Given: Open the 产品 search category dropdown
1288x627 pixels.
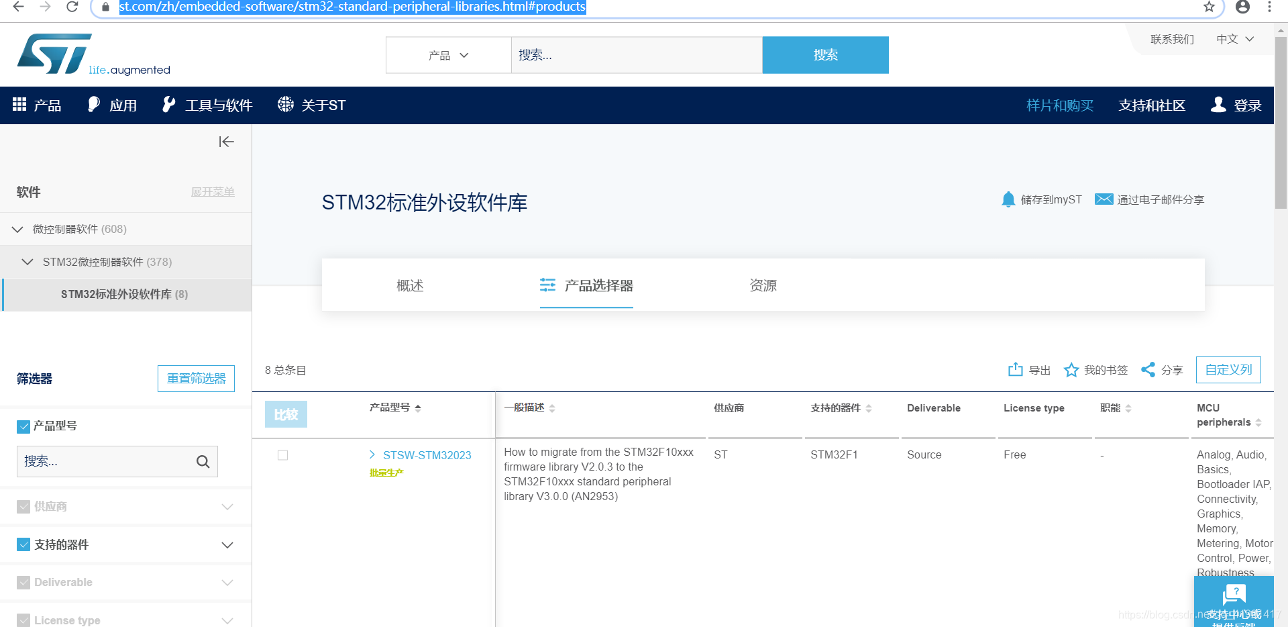Looking at the screenshot, I should coord(448,55).
